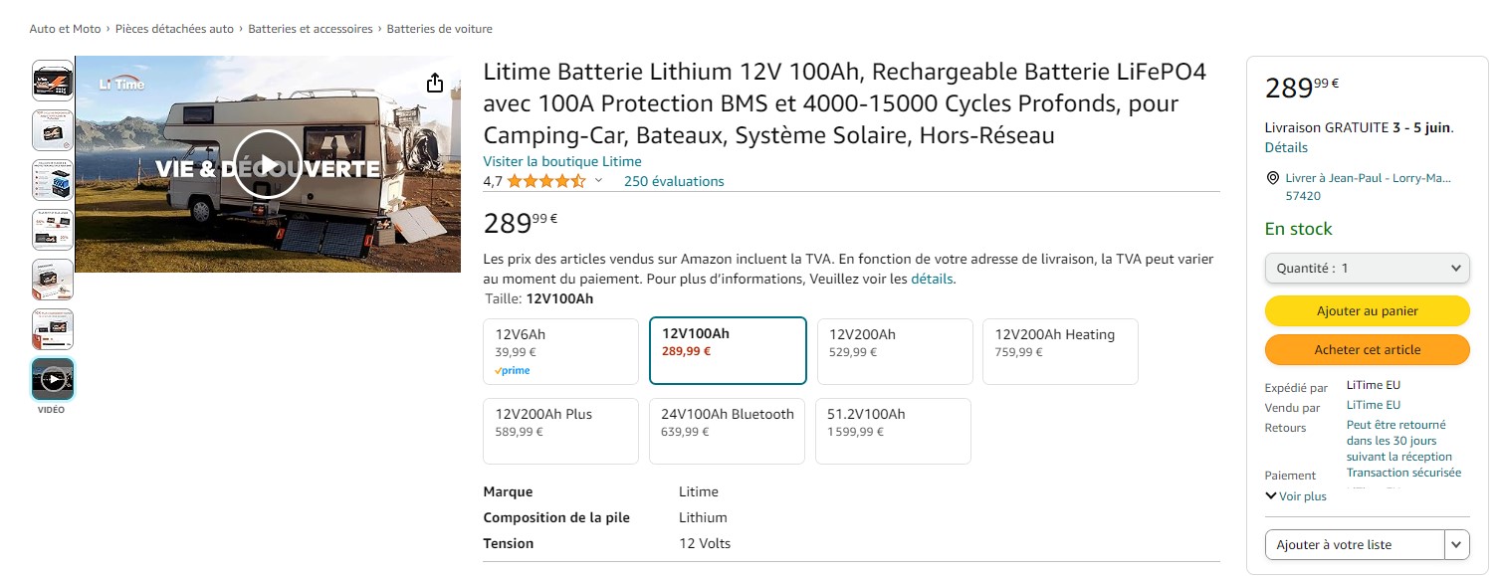Viewport: 1500px width, 576px height.
Task: Open the Quantité dropdown
Action: 1366,268
